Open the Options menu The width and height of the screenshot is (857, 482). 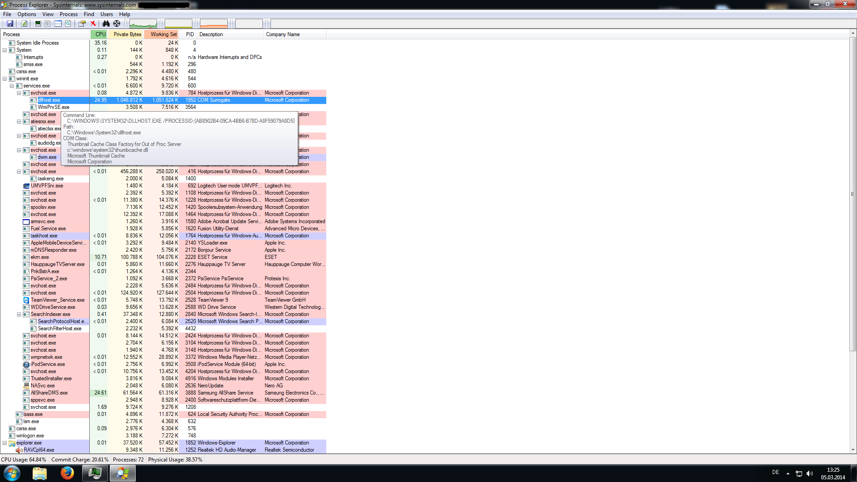pyautogui.click(x=27, y=14)
